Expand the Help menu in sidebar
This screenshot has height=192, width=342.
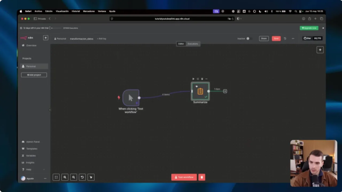[34, 169]
